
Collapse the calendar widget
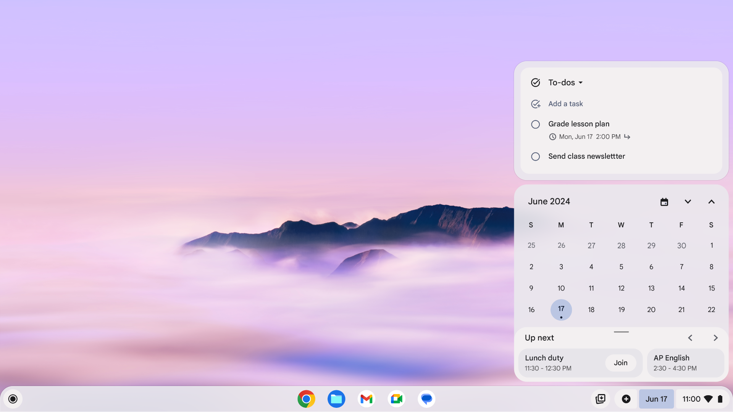pos(711,201)
